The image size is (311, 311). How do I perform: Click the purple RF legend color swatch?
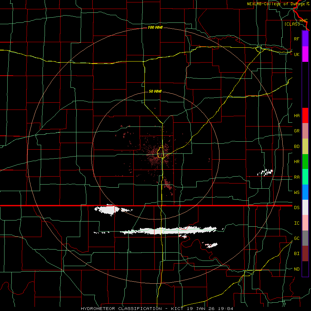tap(305, 39)
